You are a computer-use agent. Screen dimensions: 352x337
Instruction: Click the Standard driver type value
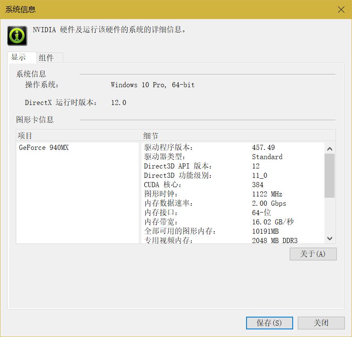coord(267,157)
